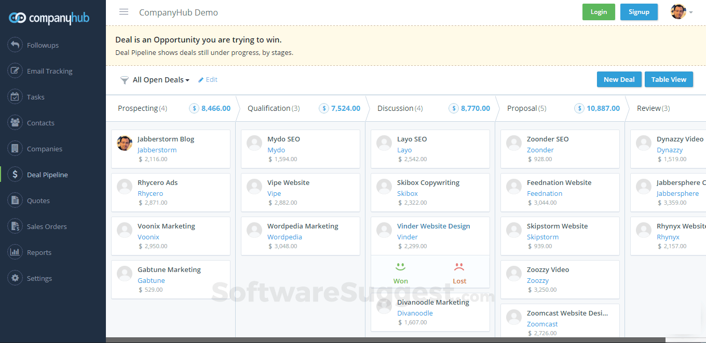706x343 pixels.
Task: Click the Contacts people icon
Action: 15,123
